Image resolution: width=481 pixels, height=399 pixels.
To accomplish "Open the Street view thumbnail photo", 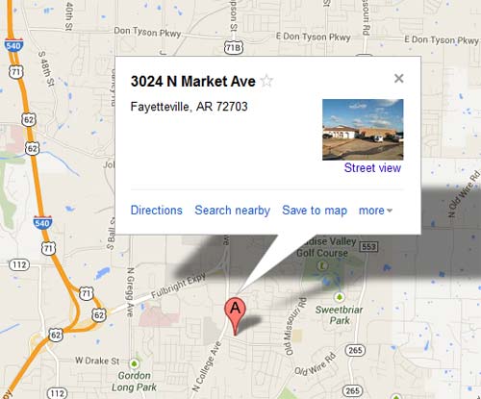I will pyautogui.click(x=363, y=130).
